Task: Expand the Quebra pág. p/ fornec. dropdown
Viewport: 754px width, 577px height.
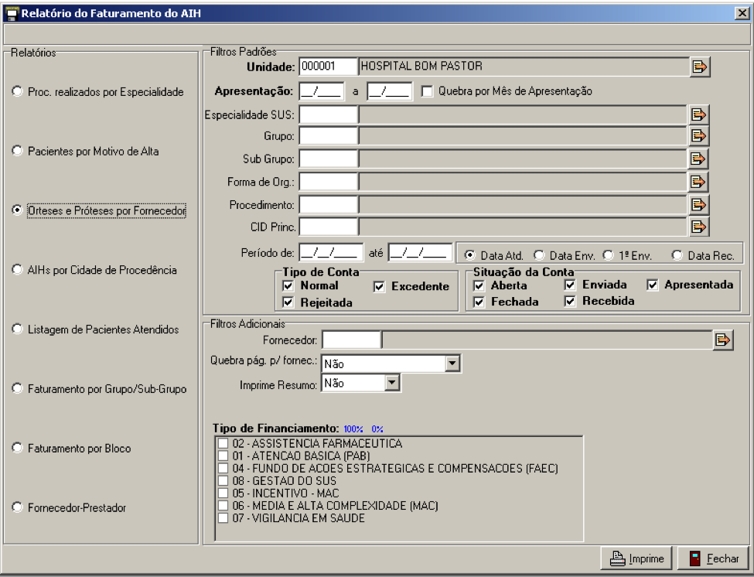Action: [453, 363]
